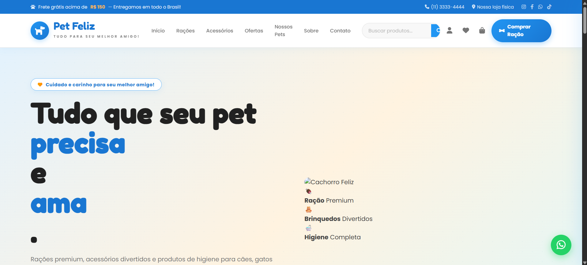Open the user account icon

tap(450, 30)
